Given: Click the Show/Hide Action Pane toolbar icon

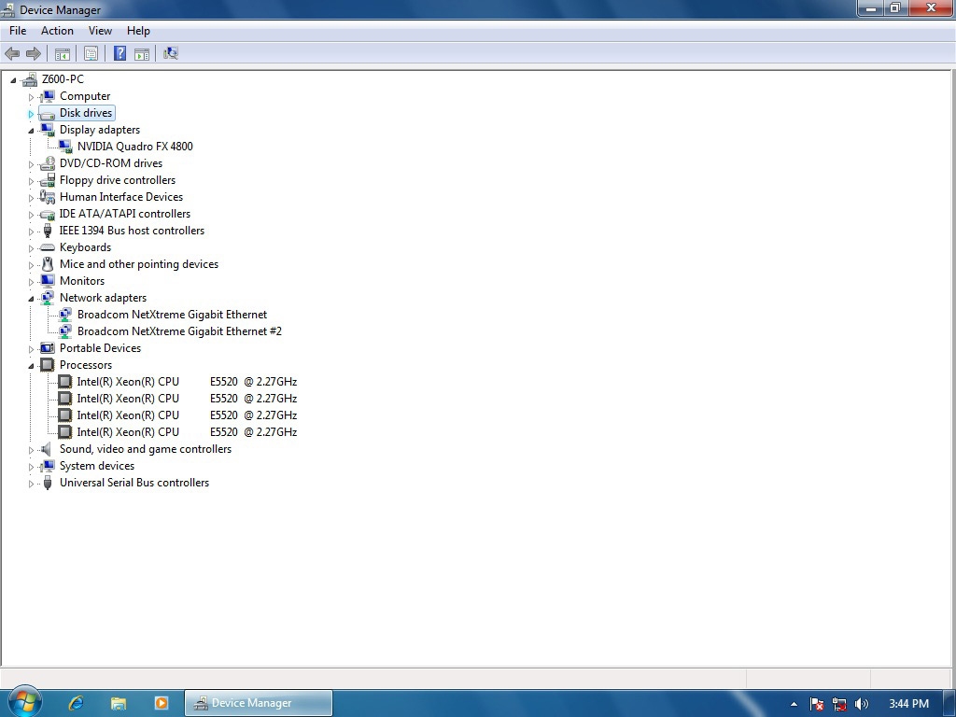Looking at the screenshot, I should pos(142,53).
